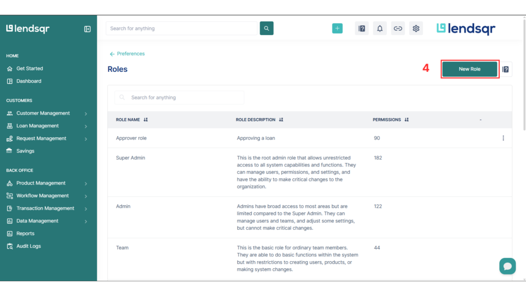Click the New Role button
This screenshot has width=526, height=296.
469,68
